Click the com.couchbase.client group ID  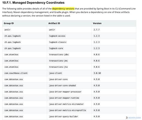(x=16, y=73)
